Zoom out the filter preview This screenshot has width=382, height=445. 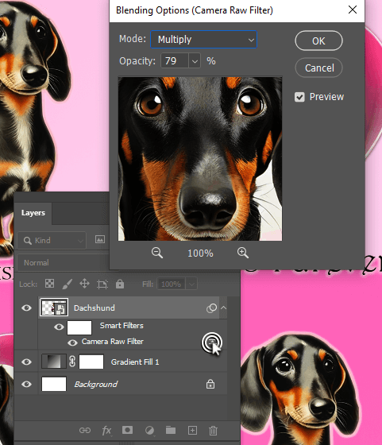[x=156, y=253]
